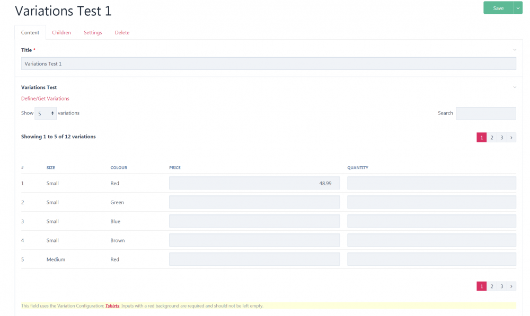
Task: Go to page 2 in top pagination
Action: point(492,138)
